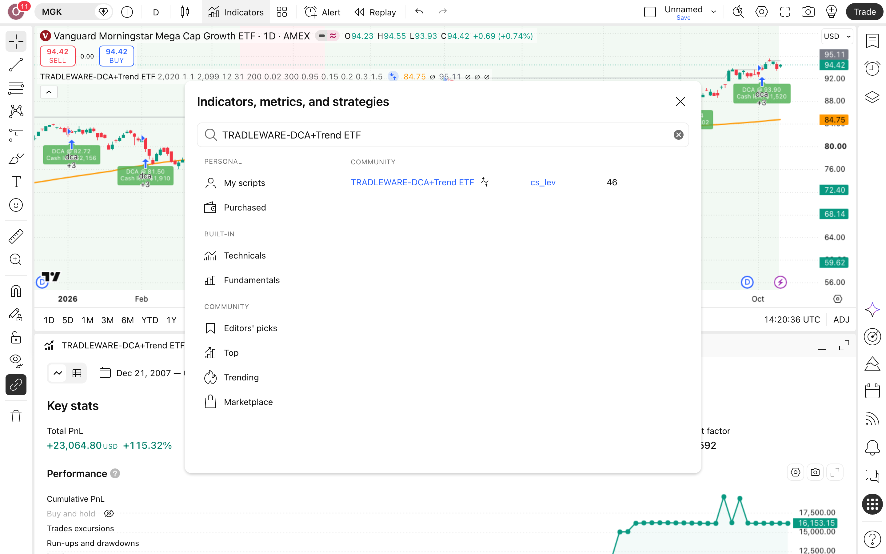
Task: Click the undo arrow
Action: [419, 12]
